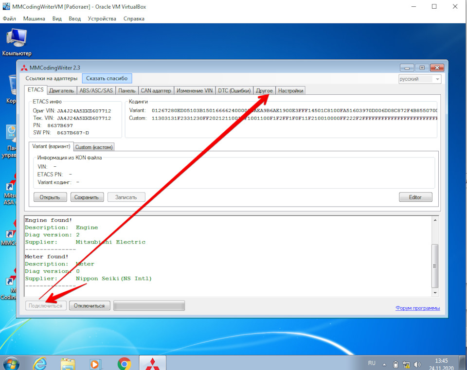Open the Форум программы link
The height and width of the screenshot is (370, 467).
click(x=417, y=308)
